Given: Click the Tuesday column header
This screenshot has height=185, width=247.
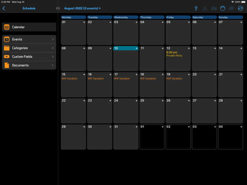Looking at the screenshot, I should [x=99, y=17].
